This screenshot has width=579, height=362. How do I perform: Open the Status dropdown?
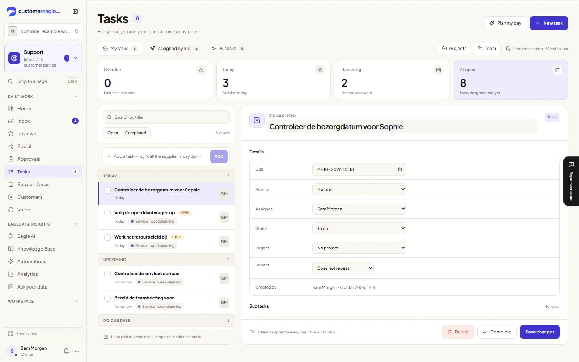click(x=359, y=228)
